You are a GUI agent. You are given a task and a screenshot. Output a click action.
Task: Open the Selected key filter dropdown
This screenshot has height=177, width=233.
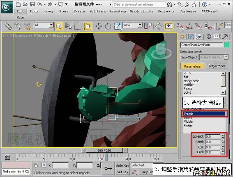[142, 165]
